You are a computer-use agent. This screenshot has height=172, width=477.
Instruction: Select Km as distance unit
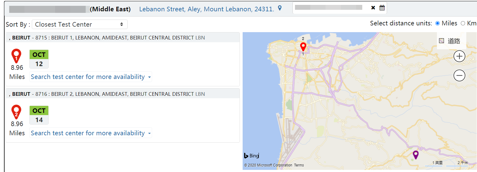pyautogui.click(x=463, y=23)
